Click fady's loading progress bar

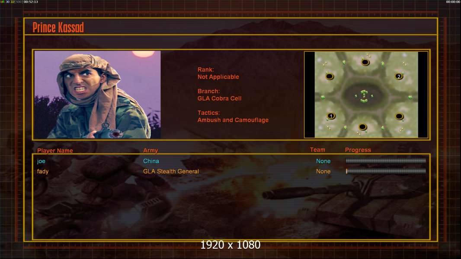pos(386,171)
